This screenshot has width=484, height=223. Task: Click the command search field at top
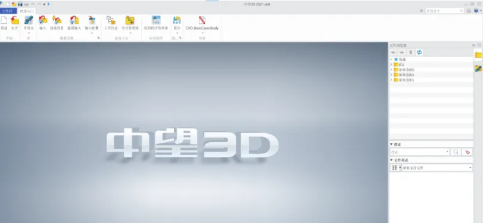(x=445, y=11)
